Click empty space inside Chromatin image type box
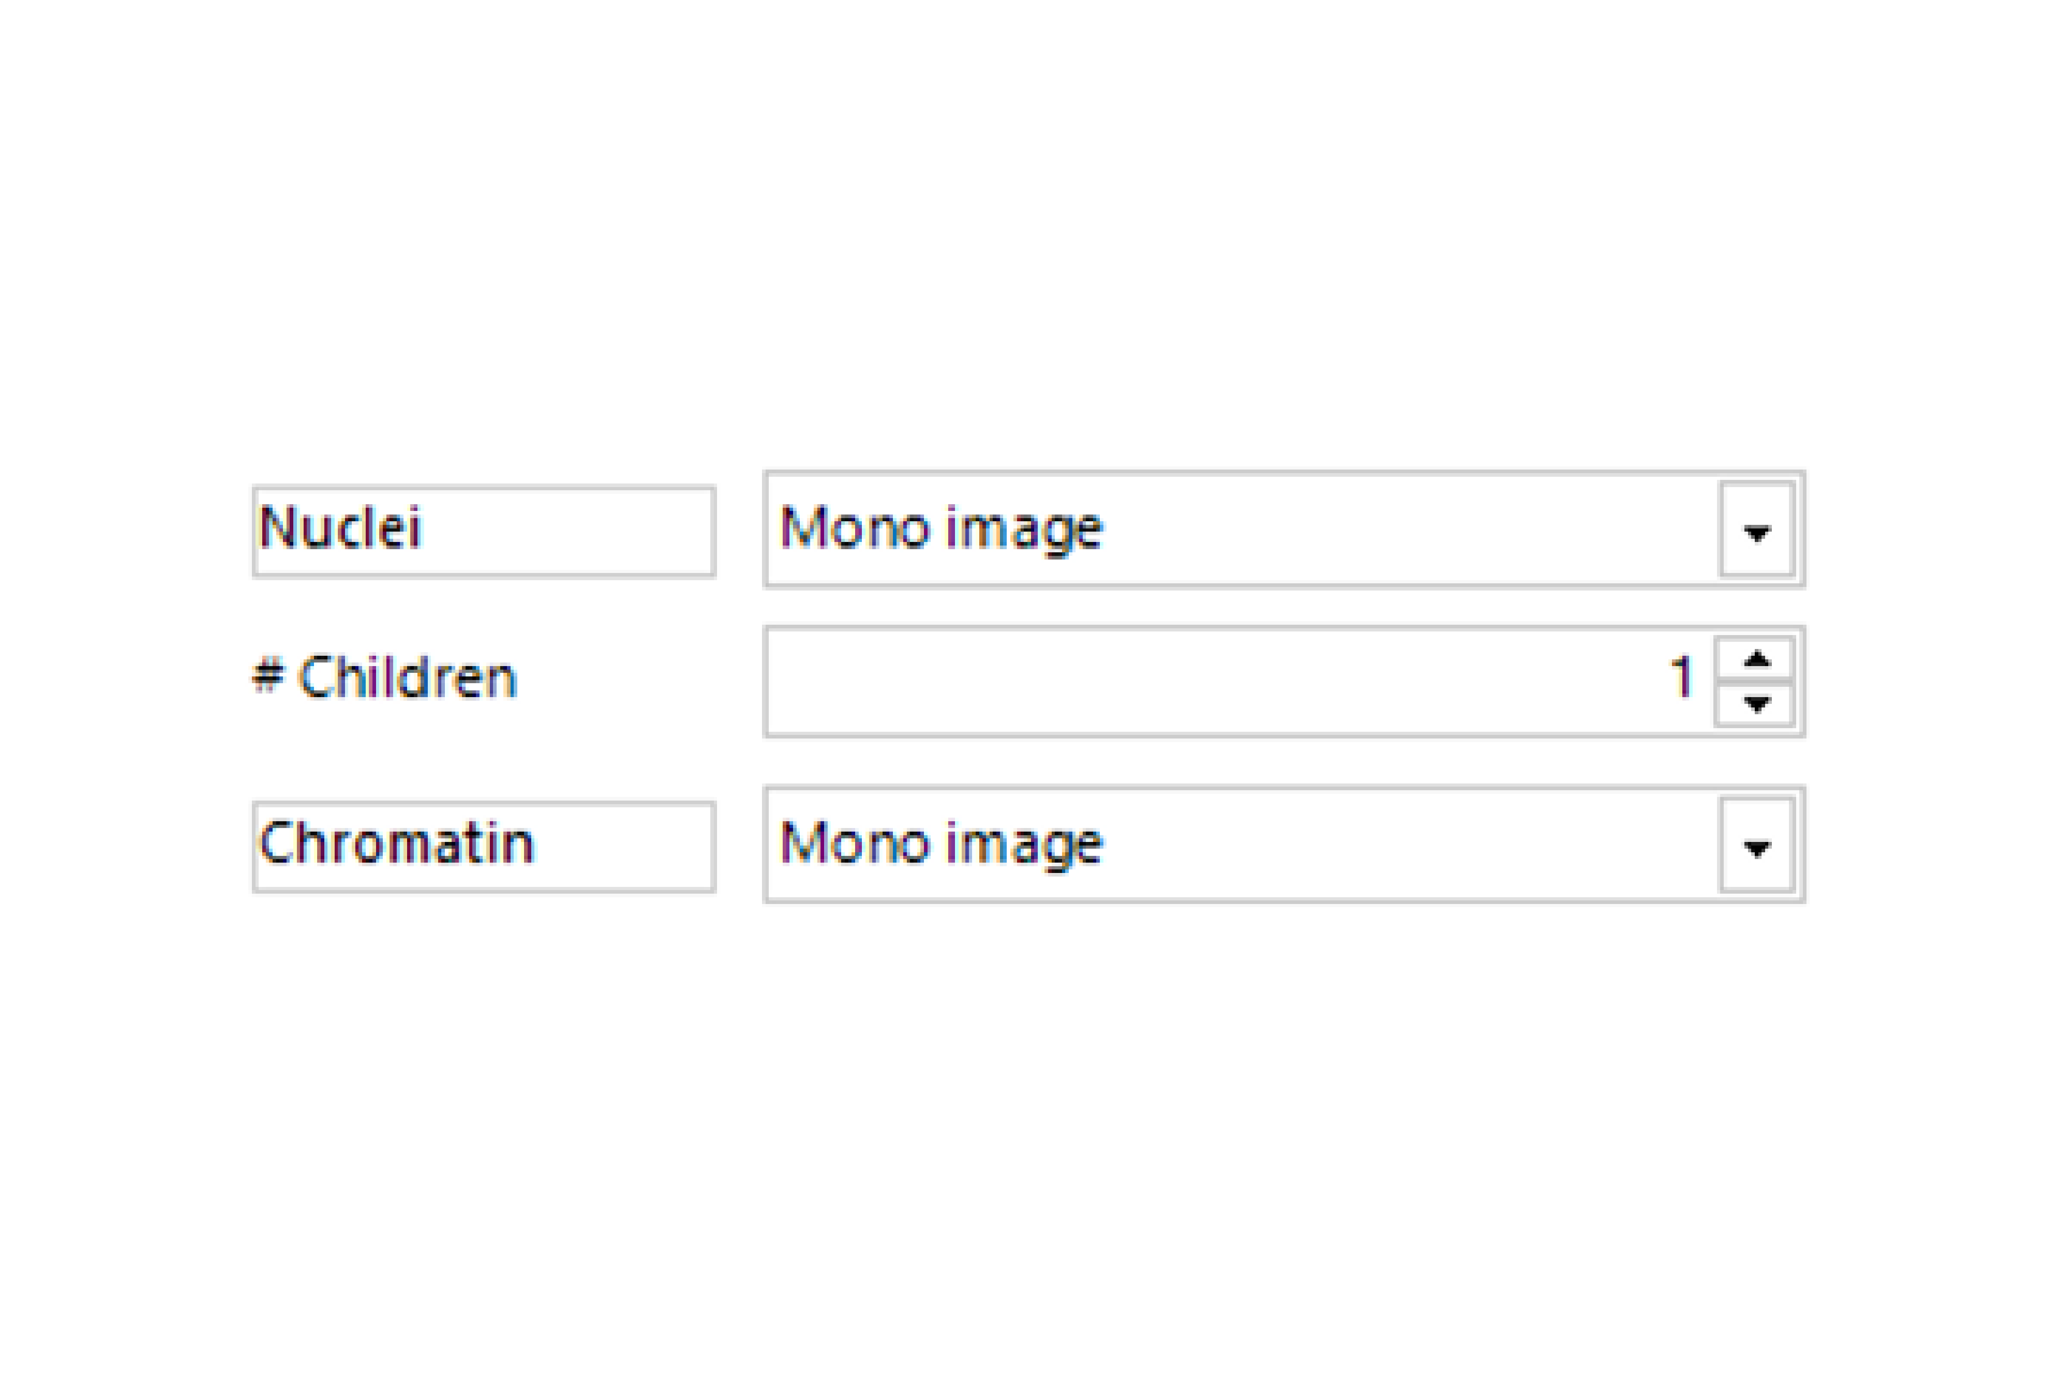Viewport: 2062px width, 1374px height. (1411, 845)
